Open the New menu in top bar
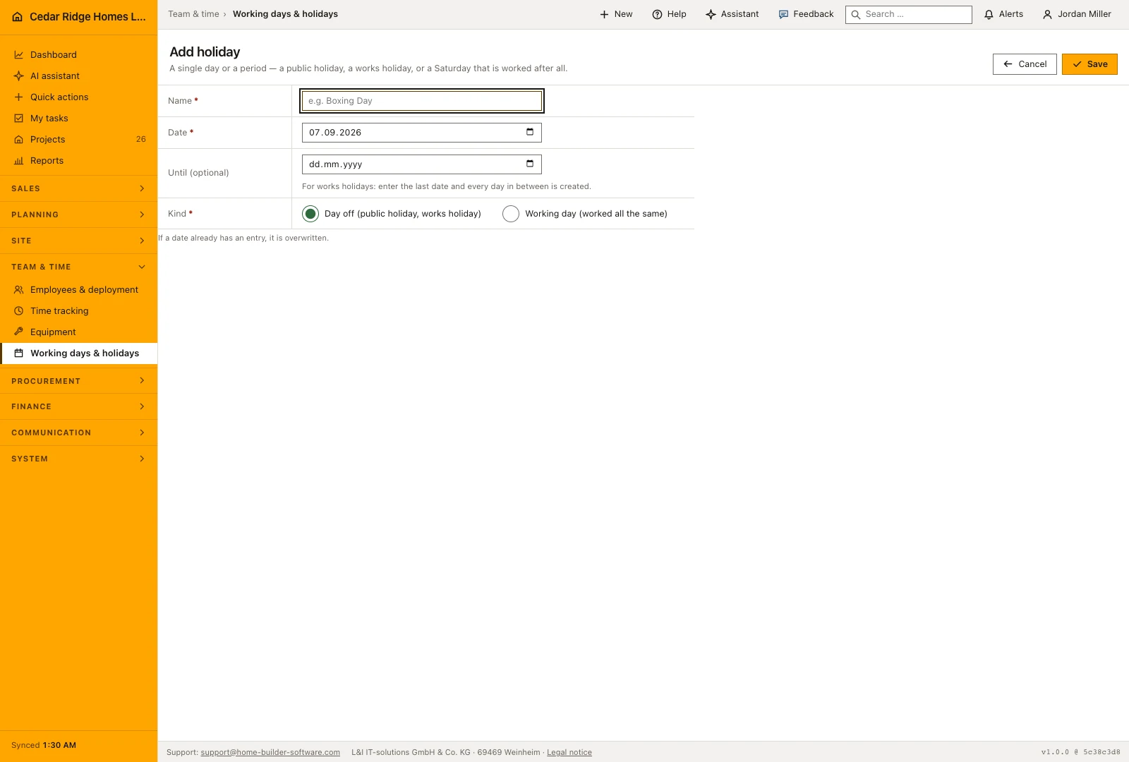 click(616, 14)
